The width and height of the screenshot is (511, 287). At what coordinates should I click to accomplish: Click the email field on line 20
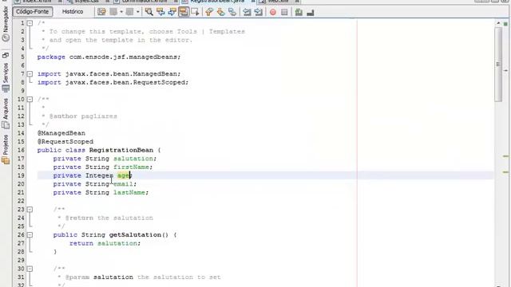[123, 184]
